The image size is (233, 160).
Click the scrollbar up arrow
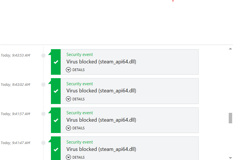[x=230, y=49]
